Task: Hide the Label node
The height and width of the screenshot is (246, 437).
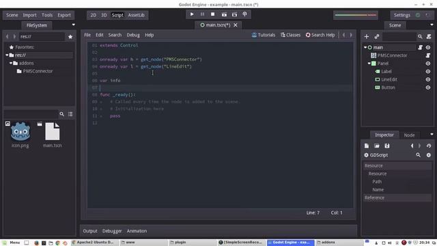Action: (428, 72)
